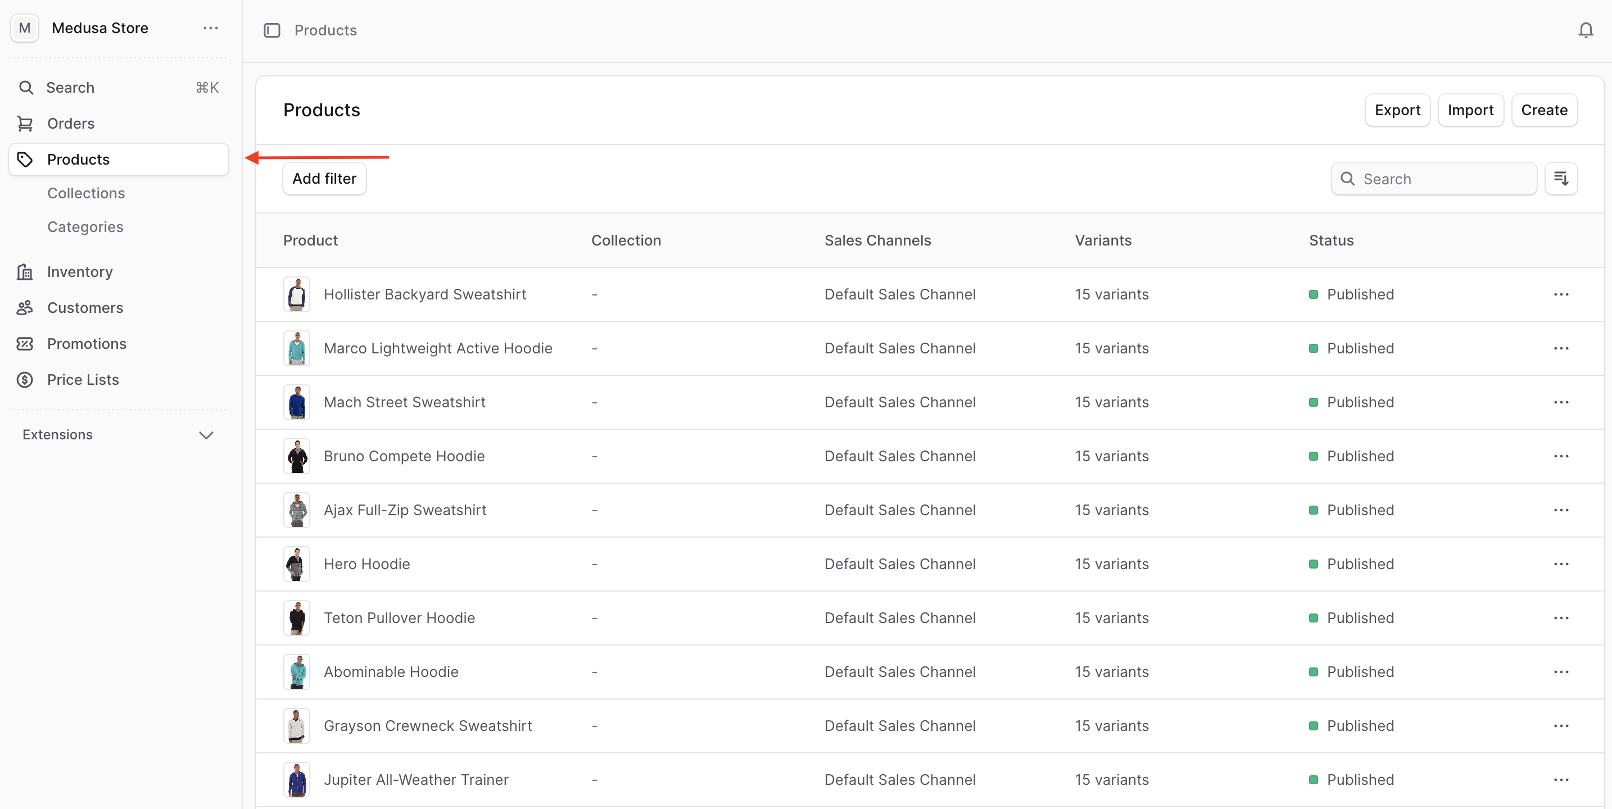Open the Inventory section via its building icon
Screen dimensions: 1612x809
tap(26, 271)
